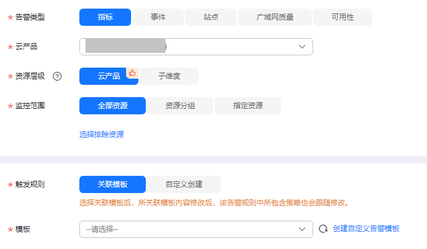Switch alarm type to 广域网质量

coord(275,17)
